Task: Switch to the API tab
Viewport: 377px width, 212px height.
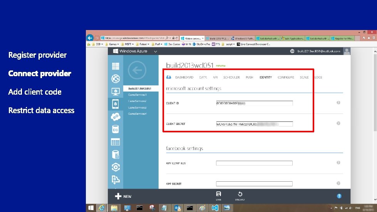Action: coord(215,77)
